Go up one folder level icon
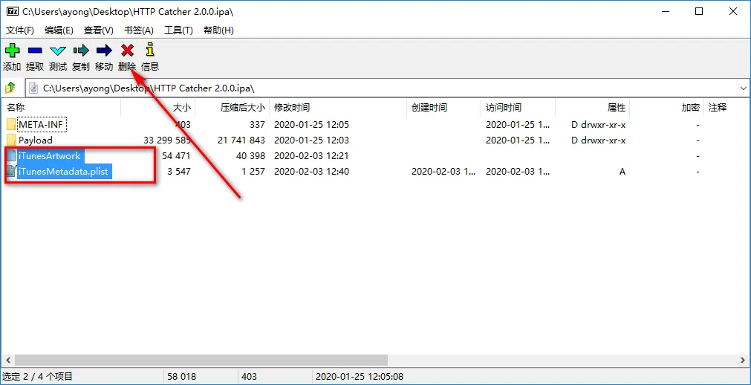 click(x=10, y=88)
